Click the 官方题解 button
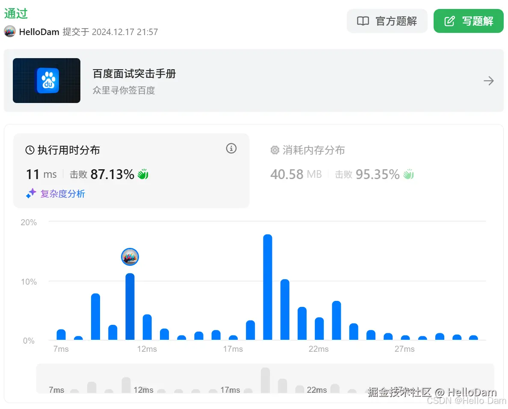 point(387,21)
